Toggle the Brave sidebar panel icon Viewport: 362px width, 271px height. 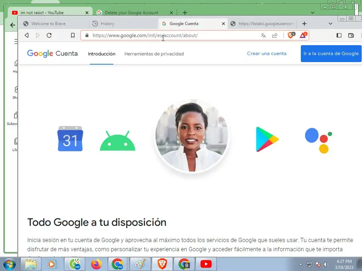(339, 35)
